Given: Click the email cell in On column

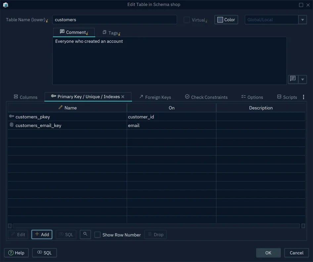Looking at the screenshot, I should point(171,125).
